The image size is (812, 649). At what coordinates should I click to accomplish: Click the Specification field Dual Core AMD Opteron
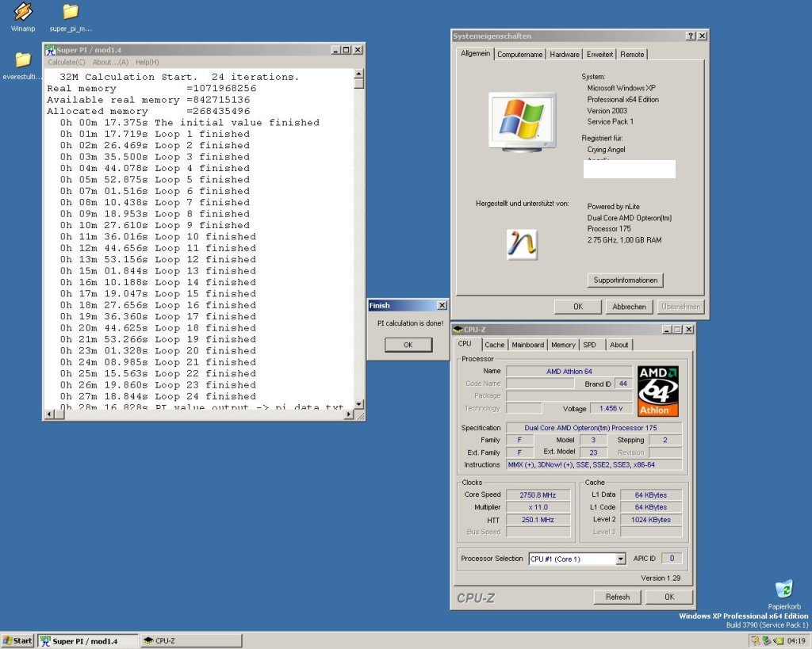(x=593, y=427)
